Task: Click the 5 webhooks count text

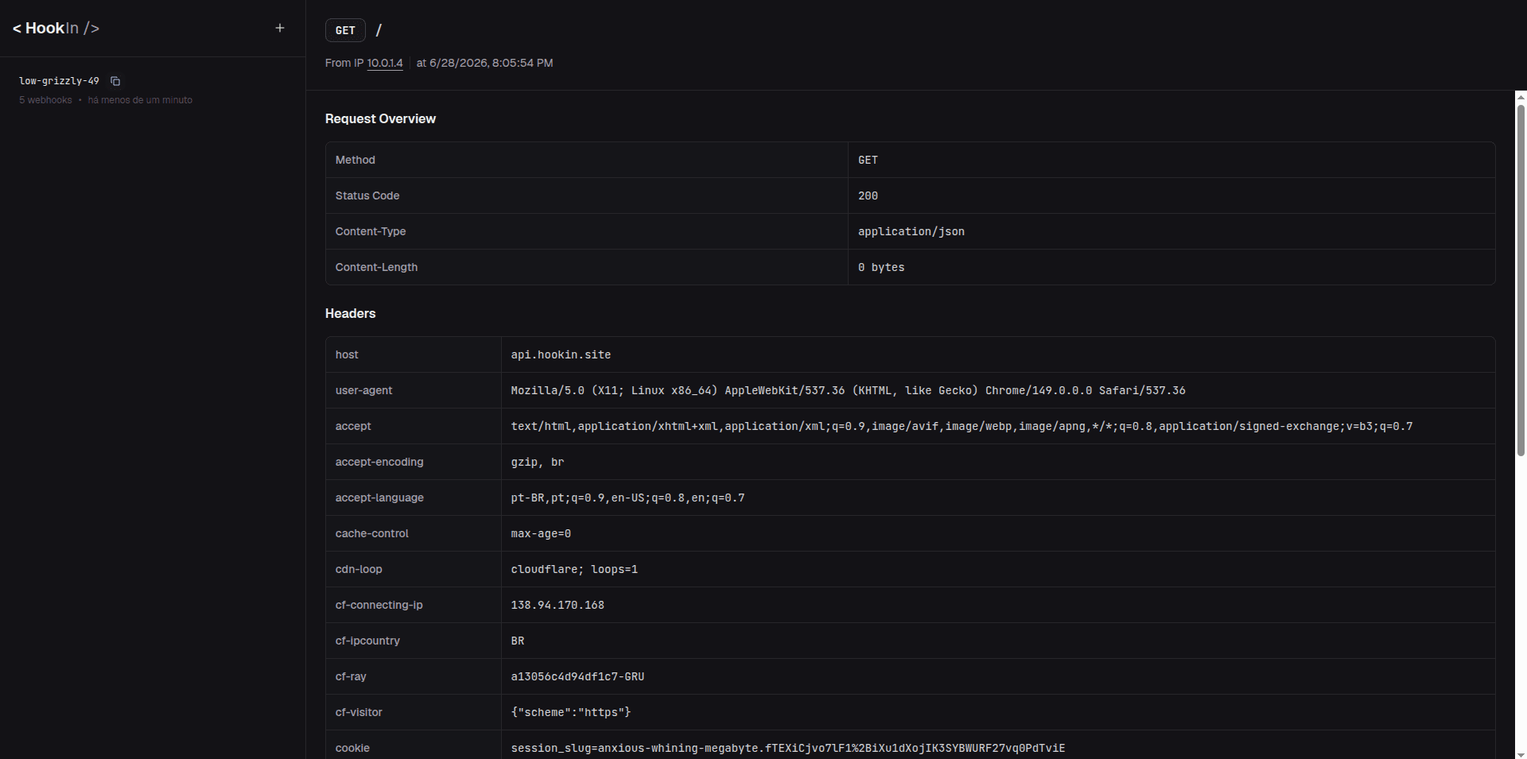Action: point(45,100)
